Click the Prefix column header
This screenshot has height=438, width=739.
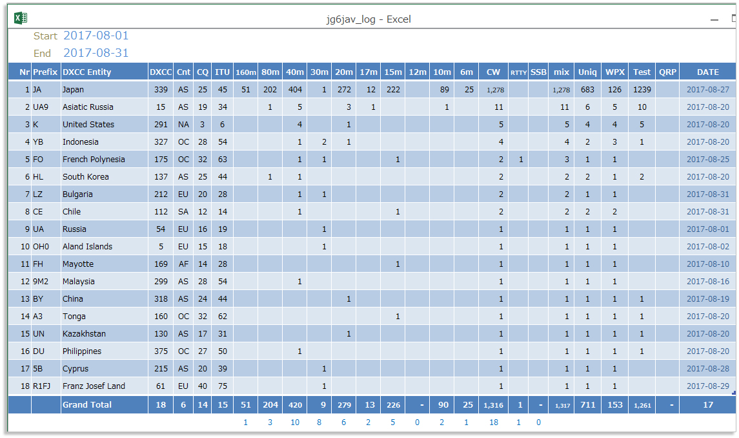tap(45, 72)
